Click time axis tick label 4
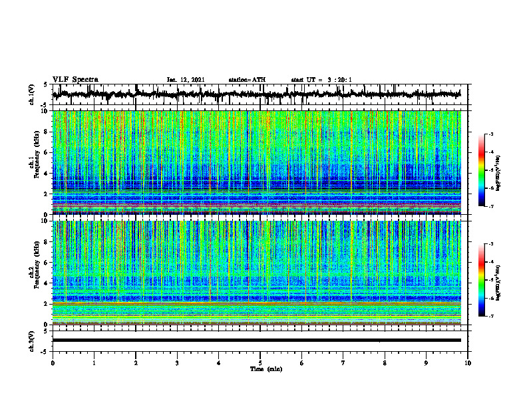 point(219,363)
